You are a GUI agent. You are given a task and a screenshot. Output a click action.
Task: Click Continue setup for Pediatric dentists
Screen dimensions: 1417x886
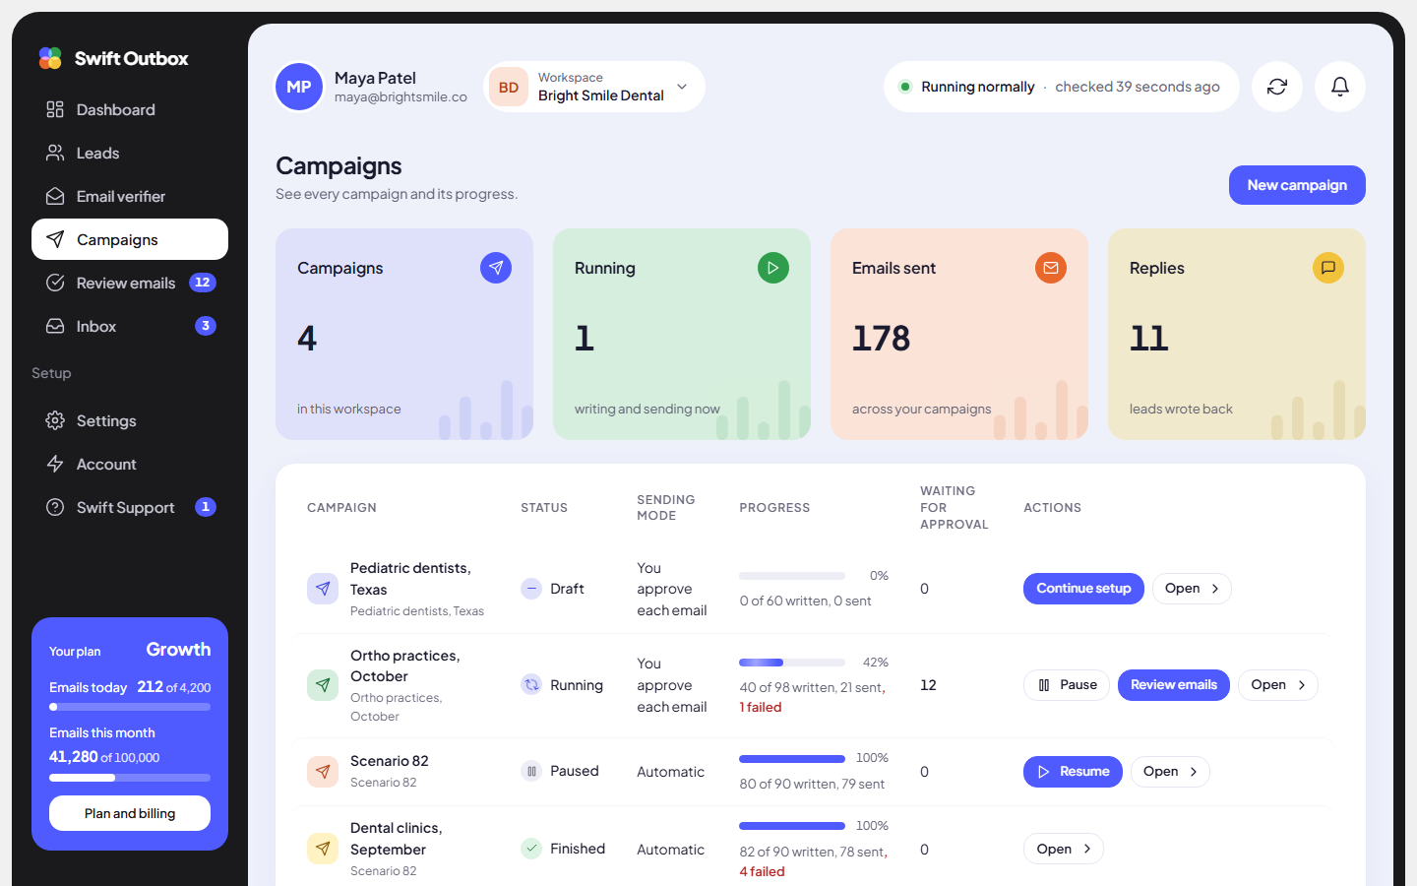pos(1083,589)
